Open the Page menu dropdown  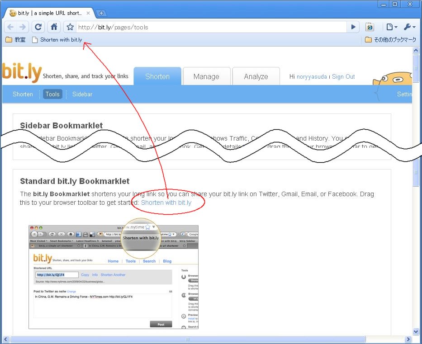pos(392,27)
